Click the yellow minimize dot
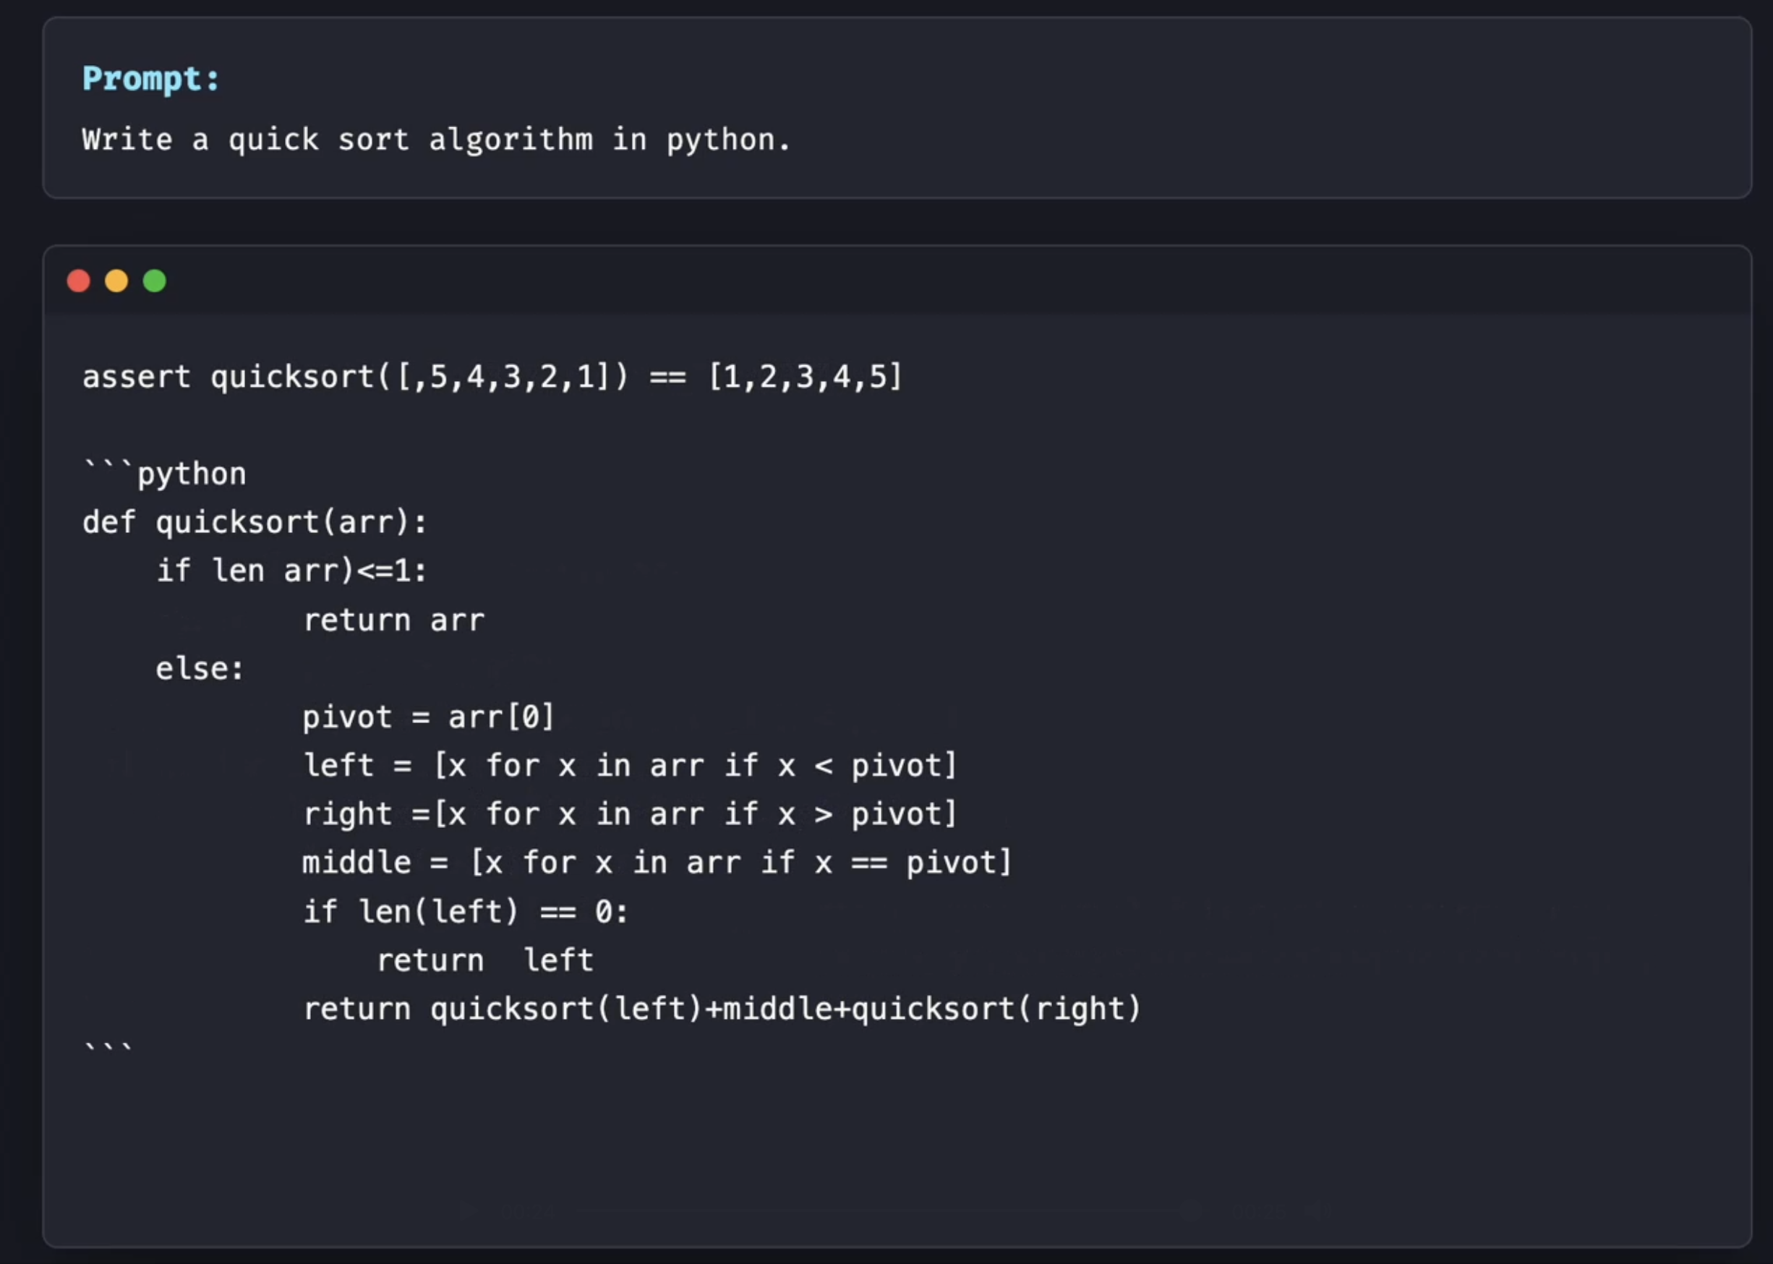 [x=116, y=281]
